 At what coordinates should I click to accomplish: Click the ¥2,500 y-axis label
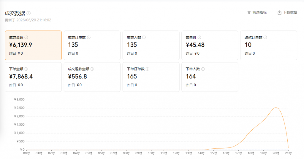click(19, 108)
